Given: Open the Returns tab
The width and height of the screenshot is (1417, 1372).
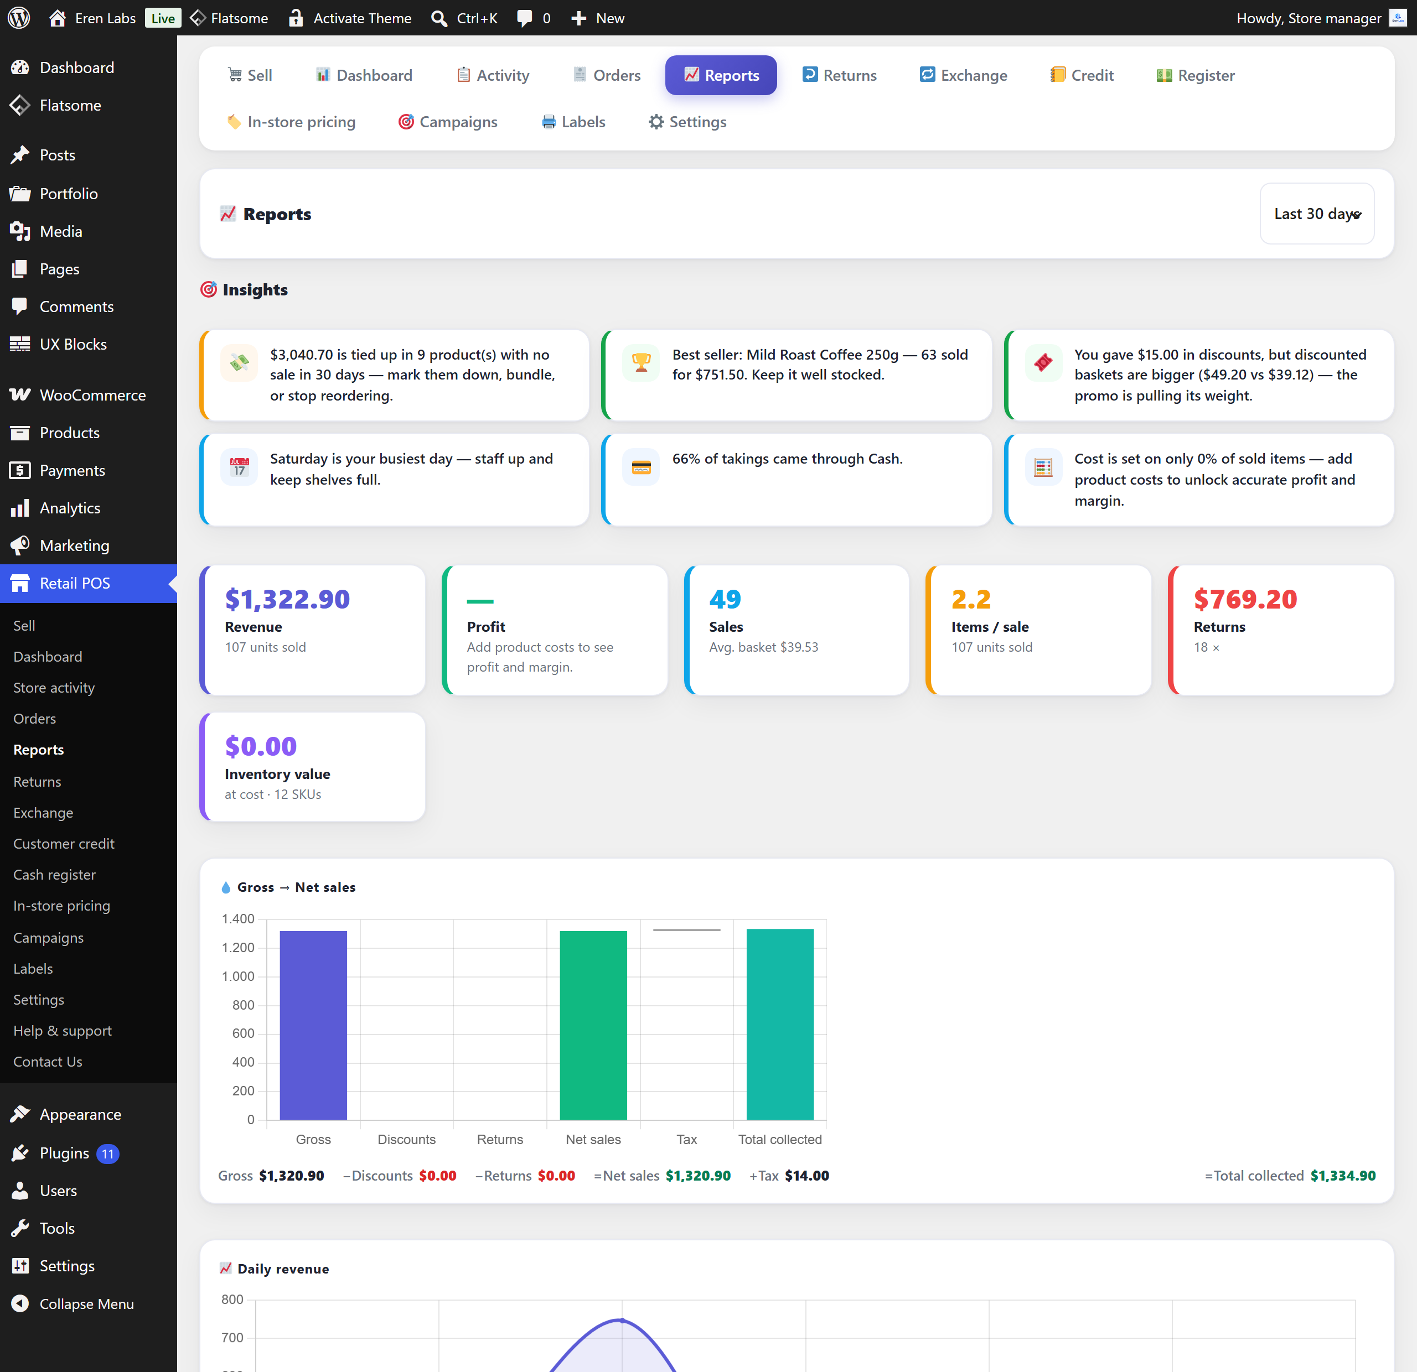Looking at the screenshot, I should [839, 75].
